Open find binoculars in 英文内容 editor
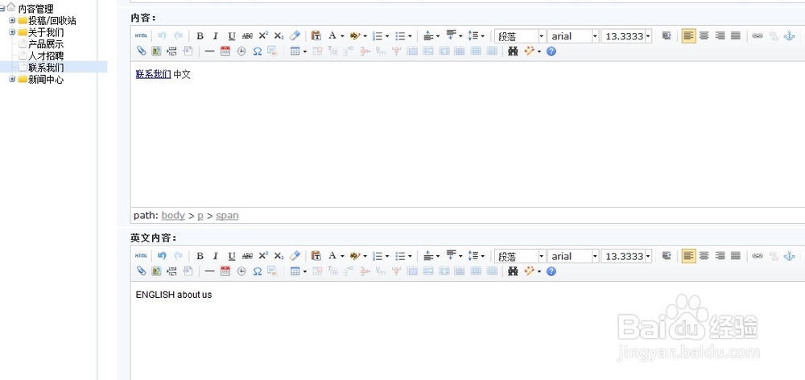The width and height of the screenshot is (805, 380). point(512,271)
